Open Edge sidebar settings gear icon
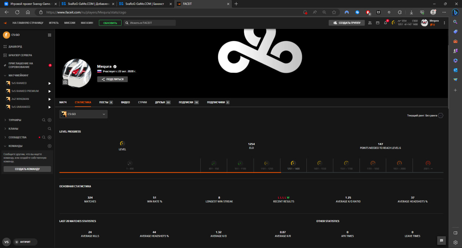The image size is (462, 248). pos(456,242)
